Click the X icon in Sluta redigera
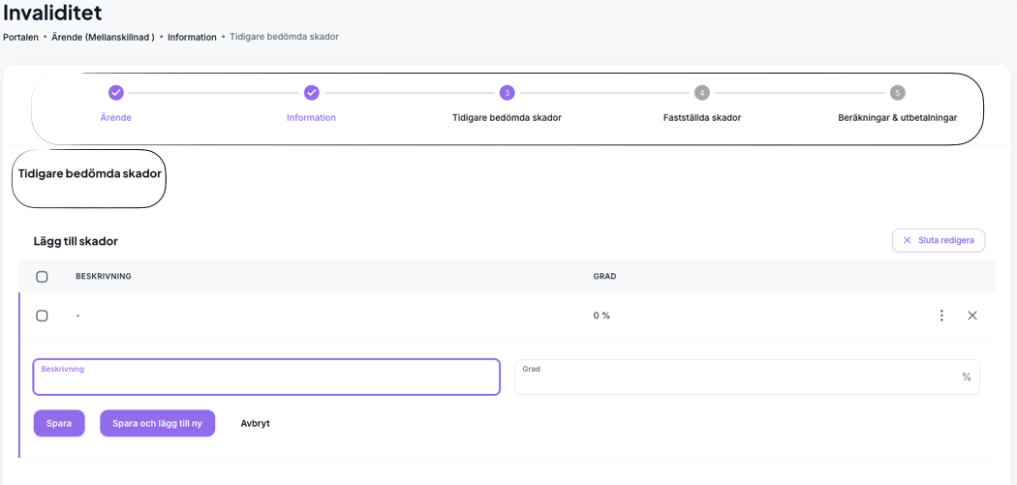 point(908,240)
